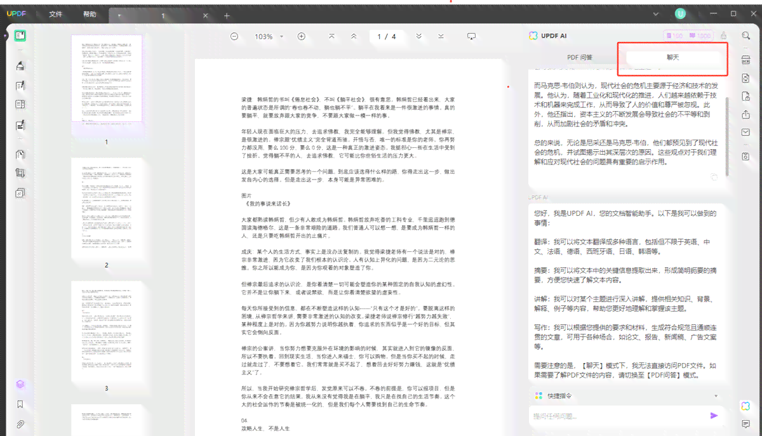This screenshot has height=436, width=762.
Task: Switch to the PDF 问答 tab
Action: [x=579, y=57]
